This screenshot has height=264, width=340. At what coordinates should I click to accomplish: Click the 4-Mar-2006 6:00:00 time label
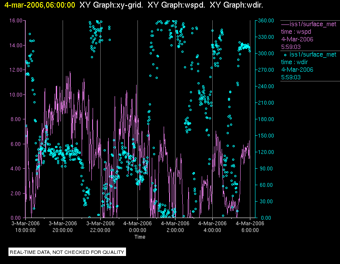(250, 226)
